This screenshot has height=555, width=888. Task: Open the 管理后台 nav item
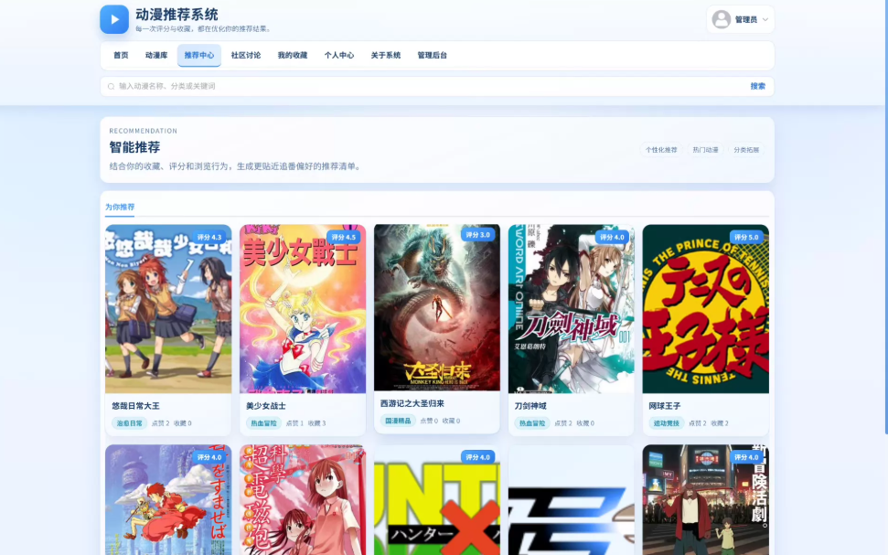tap(432, 56)
